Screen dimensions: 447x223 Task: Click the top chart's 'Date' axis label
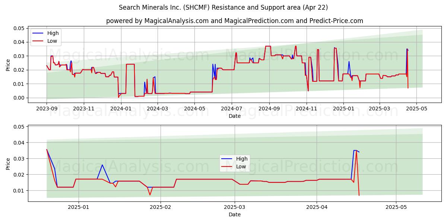pos(235,116)
